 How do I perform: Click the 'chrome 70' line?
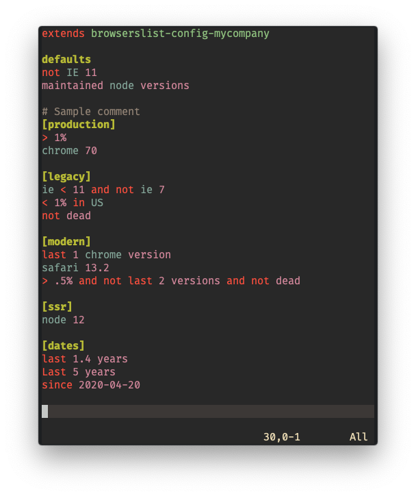pyautogui.click(x=69, y=151)
